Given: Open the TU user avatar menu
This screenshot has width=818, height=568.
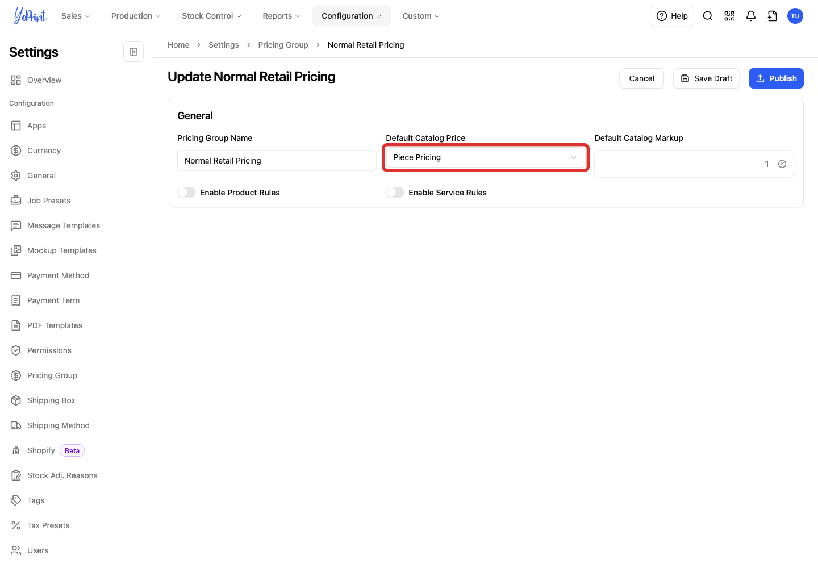Looking at the screenshot, I should 795,16.
